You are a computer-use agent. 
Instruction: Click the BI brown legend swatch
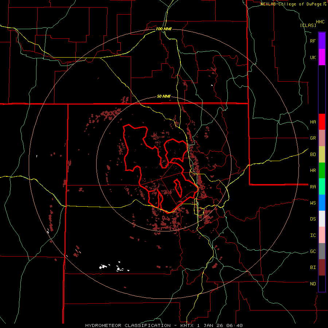[322, 268]
